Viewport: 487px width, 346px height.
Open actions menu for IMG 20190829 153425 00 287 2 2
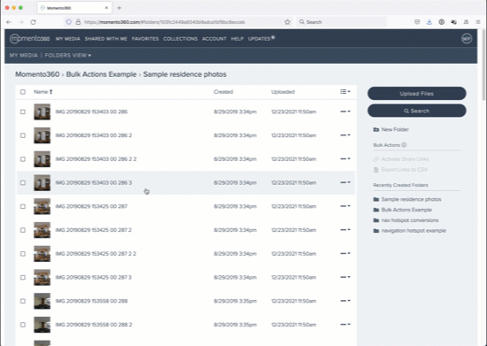coord(345,253)
